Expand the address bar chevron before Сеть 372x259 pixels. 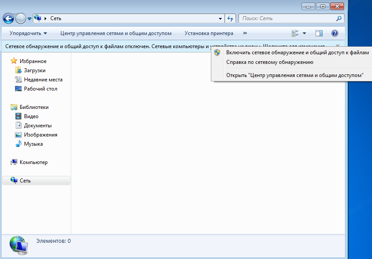tap(46, 18)
